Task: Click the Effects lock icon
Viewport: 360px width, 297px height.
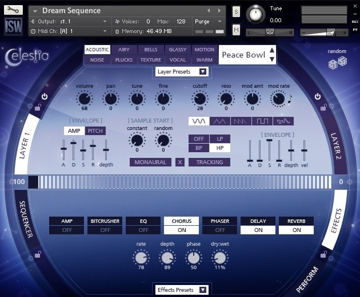Action: coord(324,254)
